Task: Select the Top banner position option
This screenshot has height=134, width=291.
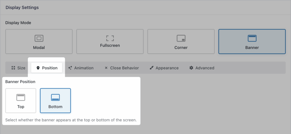Action: point(21,101)
